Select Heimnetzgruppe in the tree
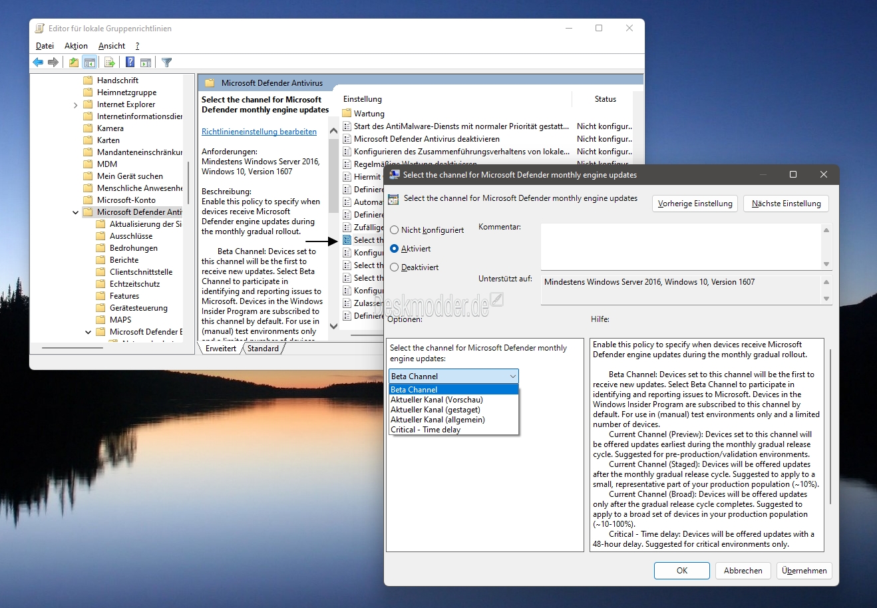 coord(126,92)
